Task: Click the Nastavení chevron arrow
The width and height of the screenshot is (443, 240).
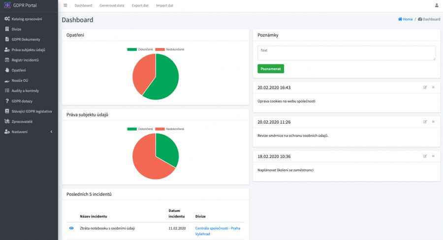Action: point(51,132)
